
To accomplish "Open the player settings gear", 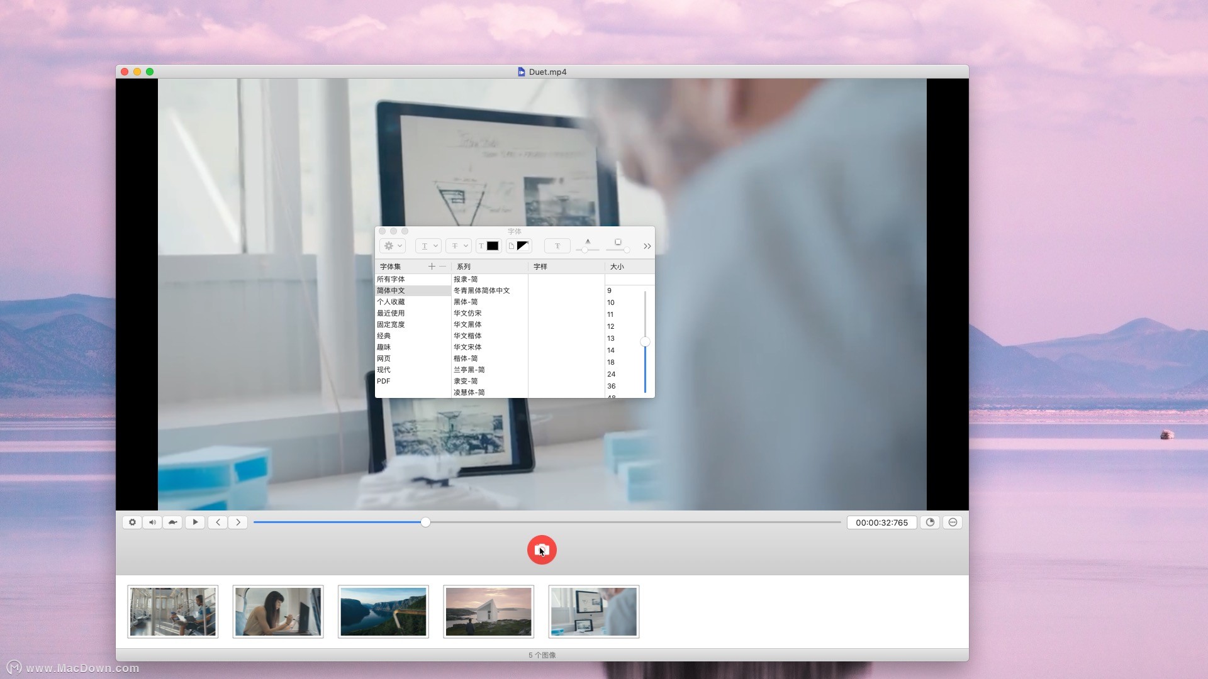I will pyautogui.click(x=132, y=522).
